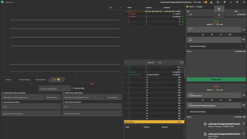247x139 pixels.
Task: Expand Advanced settings in the Sell panel
Action: coord(216,112)
